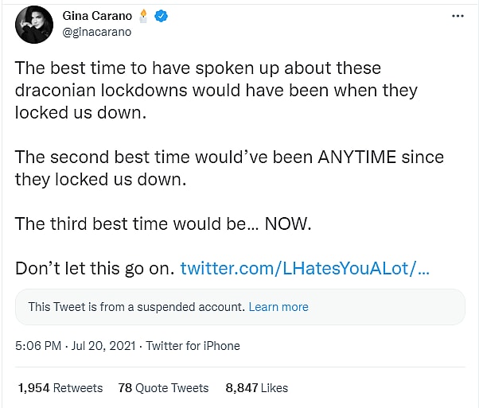Click the 'third best time would be… NOW' line
The height and width of the screenshot is (408, 479).
click(163, 223)
